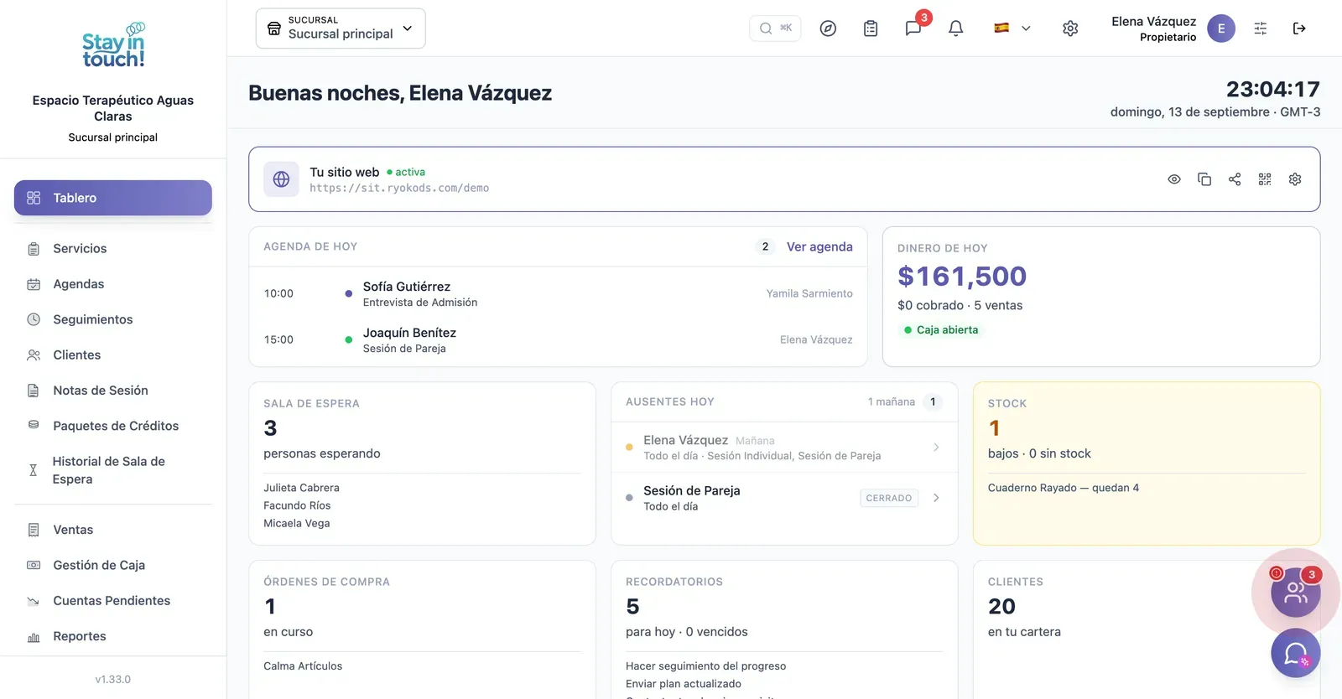The image size is (1342, 699).
Task: Click the Elena Vázquez avatar E
Action: click(1221, 28)
